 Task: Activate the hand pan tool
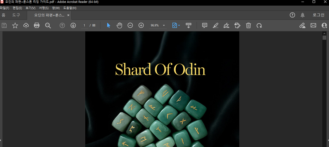click(119, 25)
